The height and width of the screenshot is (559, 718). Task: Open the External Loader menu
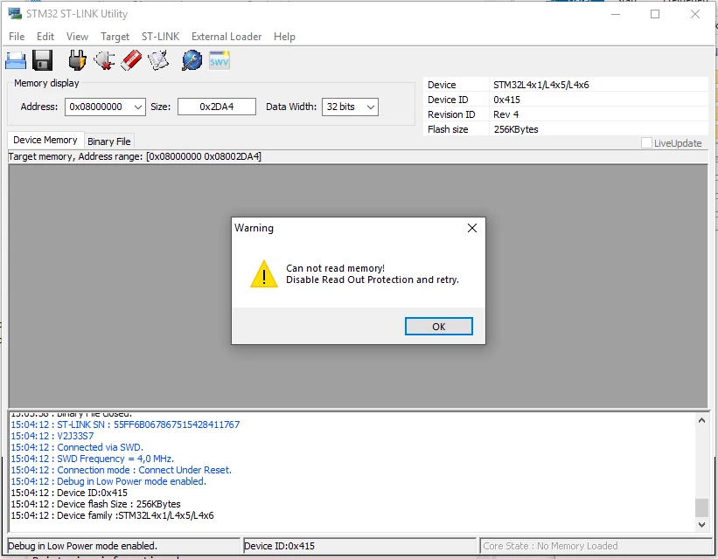point(227,37)
